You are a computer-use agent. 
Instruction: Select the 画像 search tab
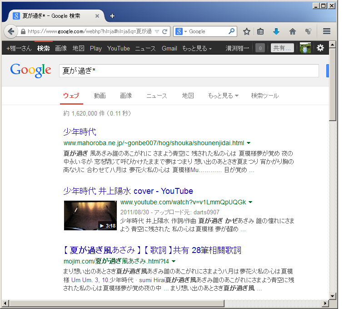pyautogui.click(x=126, y=96)
